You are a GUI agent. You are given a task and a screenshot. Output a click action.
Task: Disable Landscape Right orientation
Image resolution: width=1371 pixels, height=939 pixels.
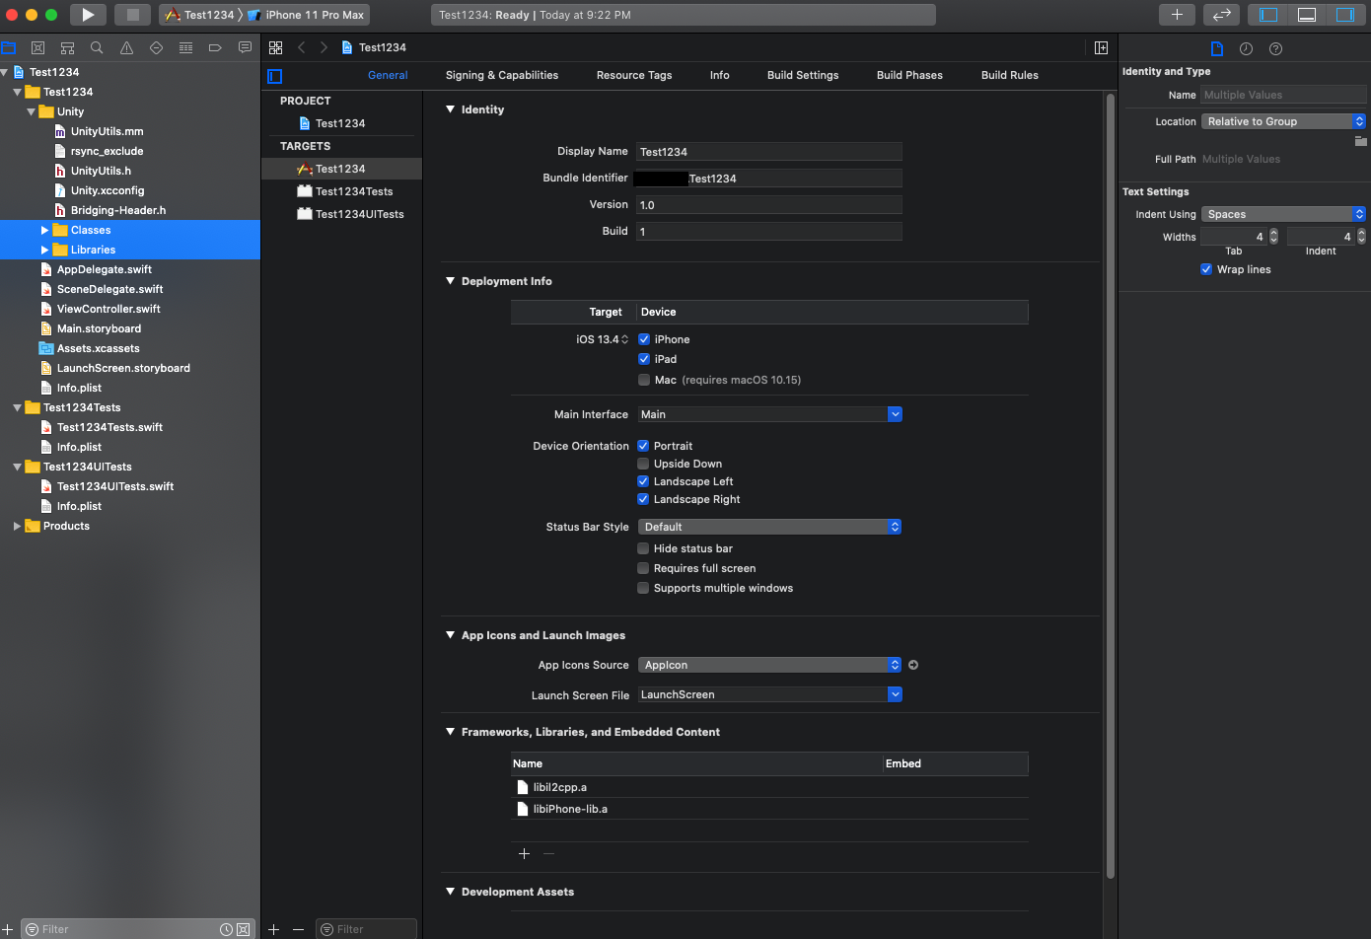click(643, 499)
